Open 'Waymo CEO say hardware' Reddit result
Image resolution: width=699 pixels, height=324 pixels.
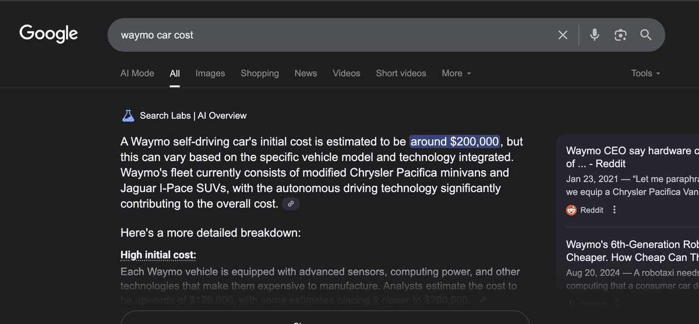[x=632, y=158]
